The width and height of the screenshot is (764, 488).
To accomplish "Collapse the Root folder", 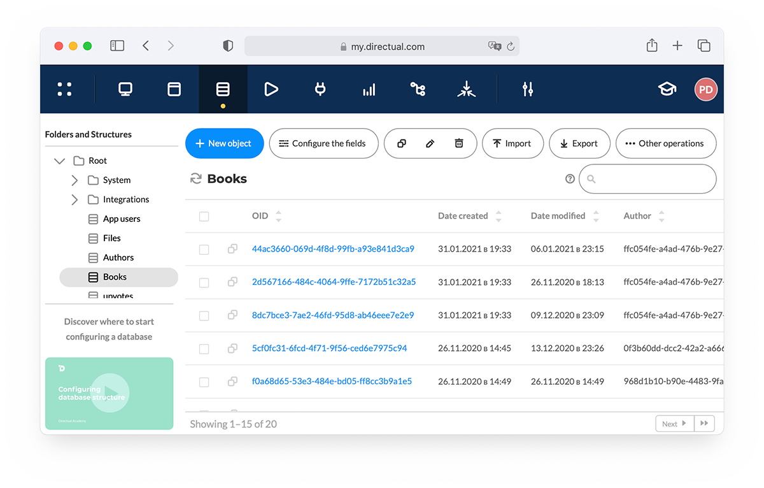I will click(59, 161).
